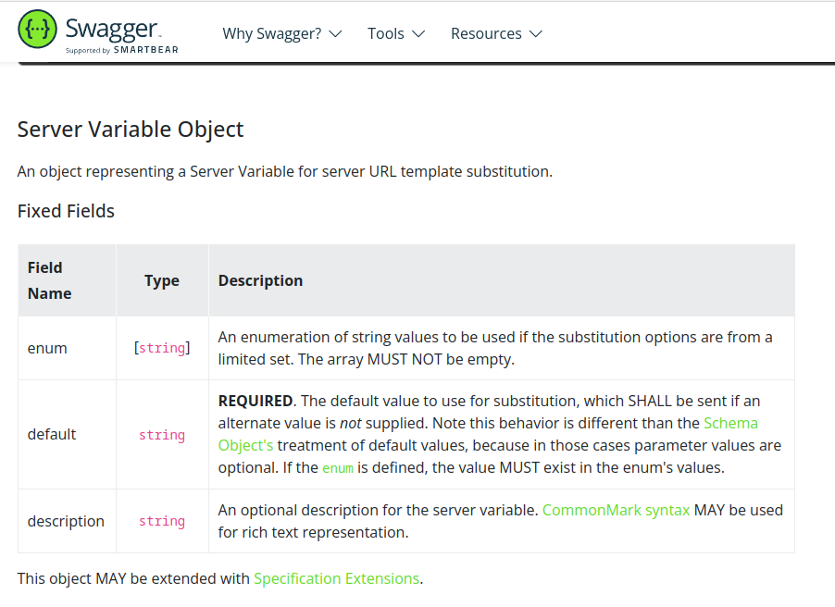The width and height of the screenshot is (835, 607).
Task: Expand the chevron next to Tools
Action: pyautogui.click(x=418, y=34)
